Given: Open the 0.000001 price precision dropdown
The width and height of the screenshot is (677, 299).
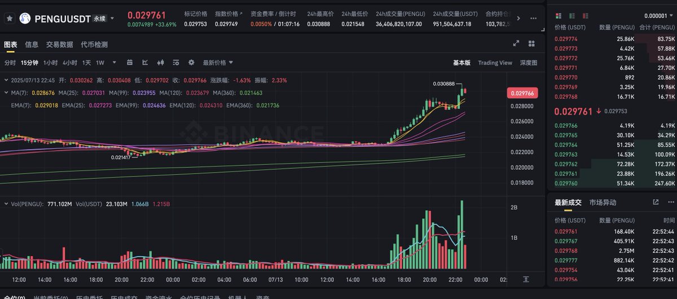Looking at the screenshot, I should pos(658,16).
